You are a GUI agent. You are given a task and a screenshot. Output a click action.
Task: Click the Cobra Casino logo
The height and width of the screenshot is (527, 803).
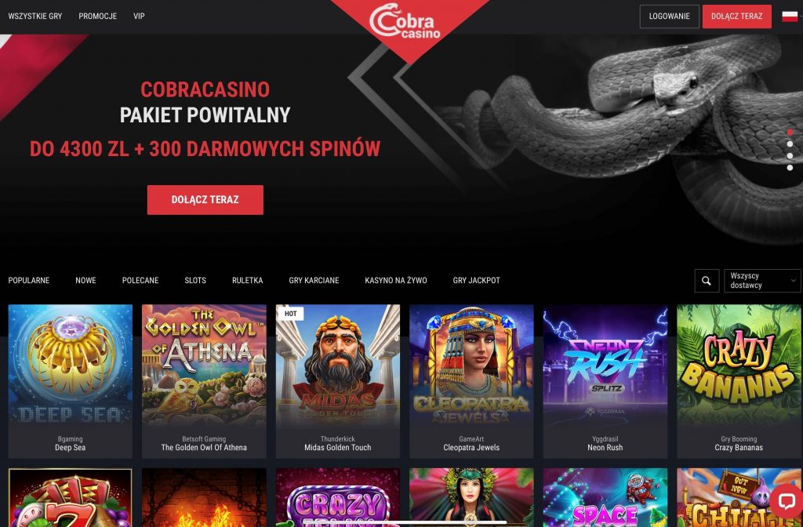coord(405,21)
